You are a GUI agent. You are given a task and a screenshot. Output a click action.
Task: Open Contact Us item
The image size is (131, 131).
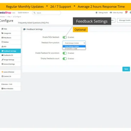click(x=10, y=76)
